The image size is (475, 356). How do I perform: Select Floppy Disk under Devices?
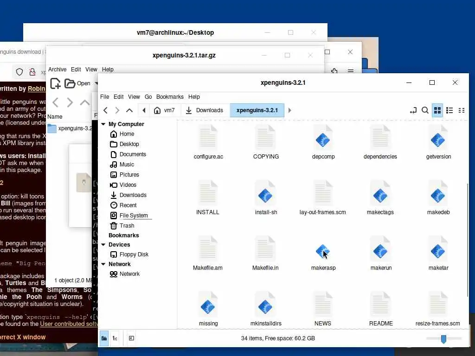pyautogui.click(x=134, y=254)
